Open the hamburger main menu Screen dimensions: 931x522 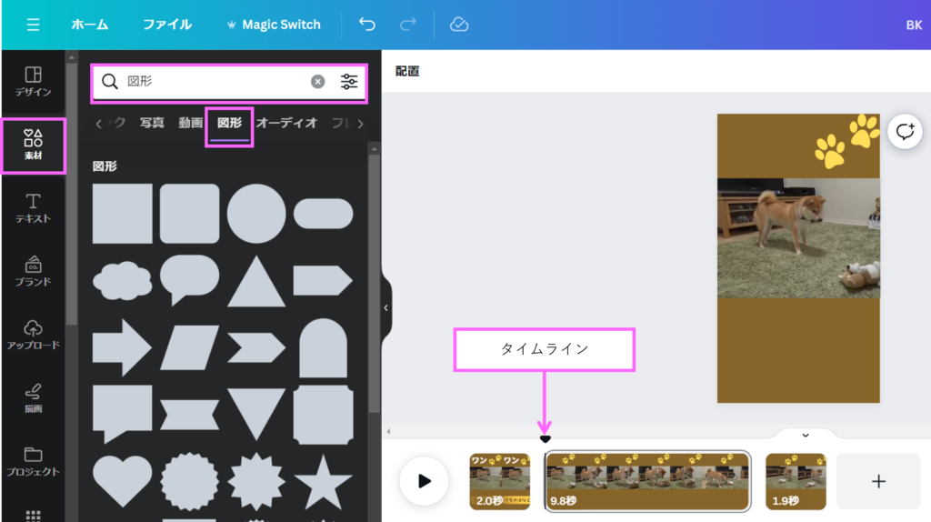tap(33, 25)
